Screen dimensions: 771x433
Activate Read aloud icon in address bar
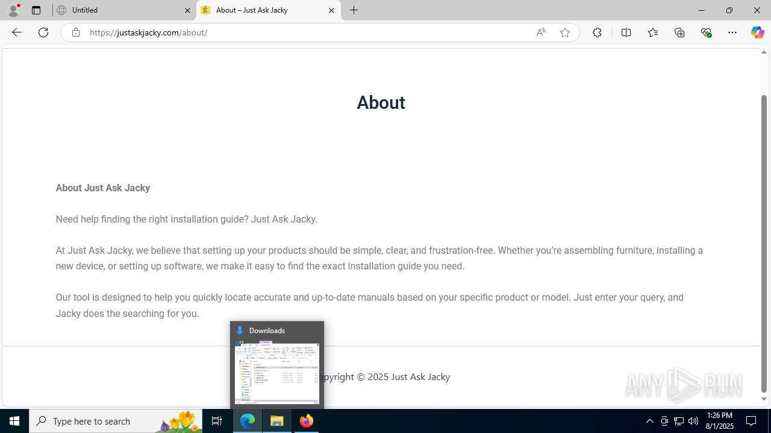pyautogui.click(x=541, y=32)
